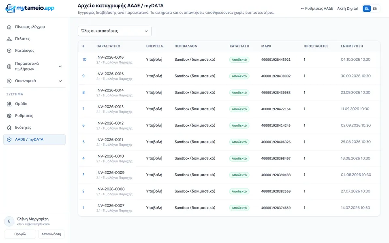Viewport: 389px width, 243px height.
Task: Click the shield icon beside ΑΑΔΕ / myDATA
Action: pyautogui.click(x=9, y=140)
